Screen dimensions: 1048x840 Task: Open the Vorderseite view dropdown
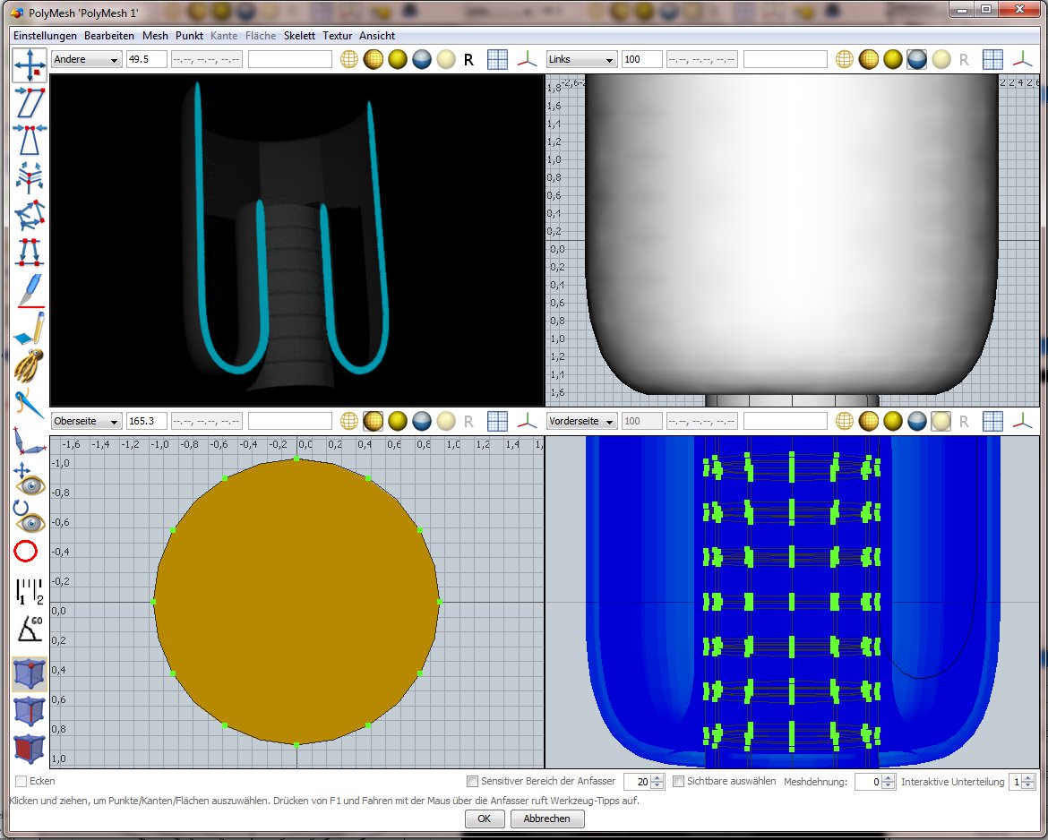[x=581, y=421]
